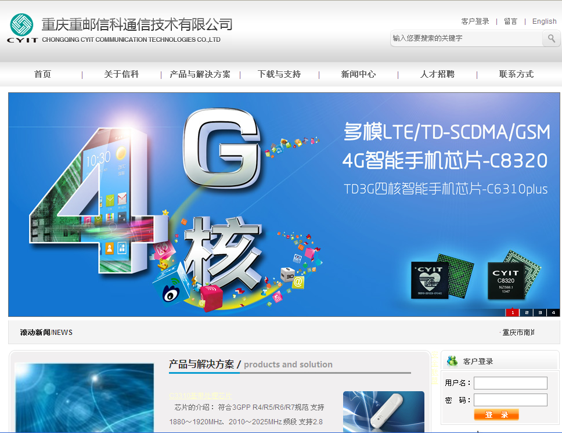Click the company name 重庆重邮信科通信技术有限公司
562x433 pixels.
(137, 24)
